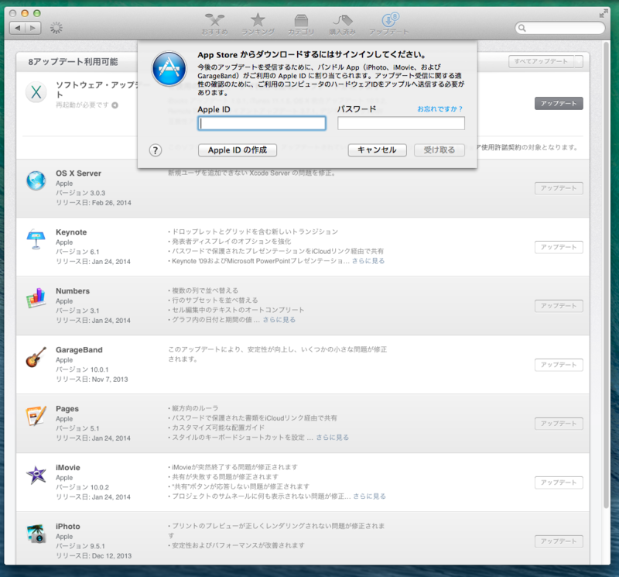Click the blue App Store icon in dialog
The height and width of the screenshot is (577, 619).
[169, 69]
